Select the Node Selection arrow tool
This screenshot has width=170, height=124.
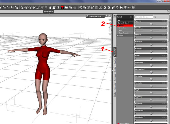click(x=22, y=7)
